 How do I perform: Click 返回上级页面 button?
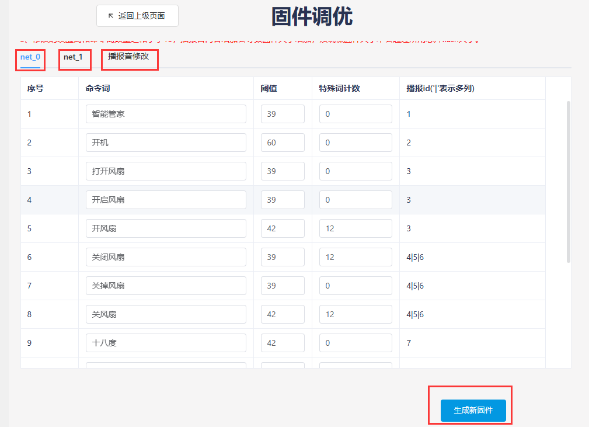coord(137,16)
